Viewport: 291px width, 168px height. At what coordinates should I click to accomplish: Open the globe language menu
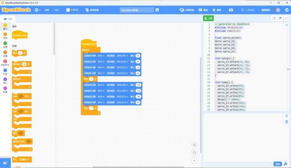click(37, 10)
